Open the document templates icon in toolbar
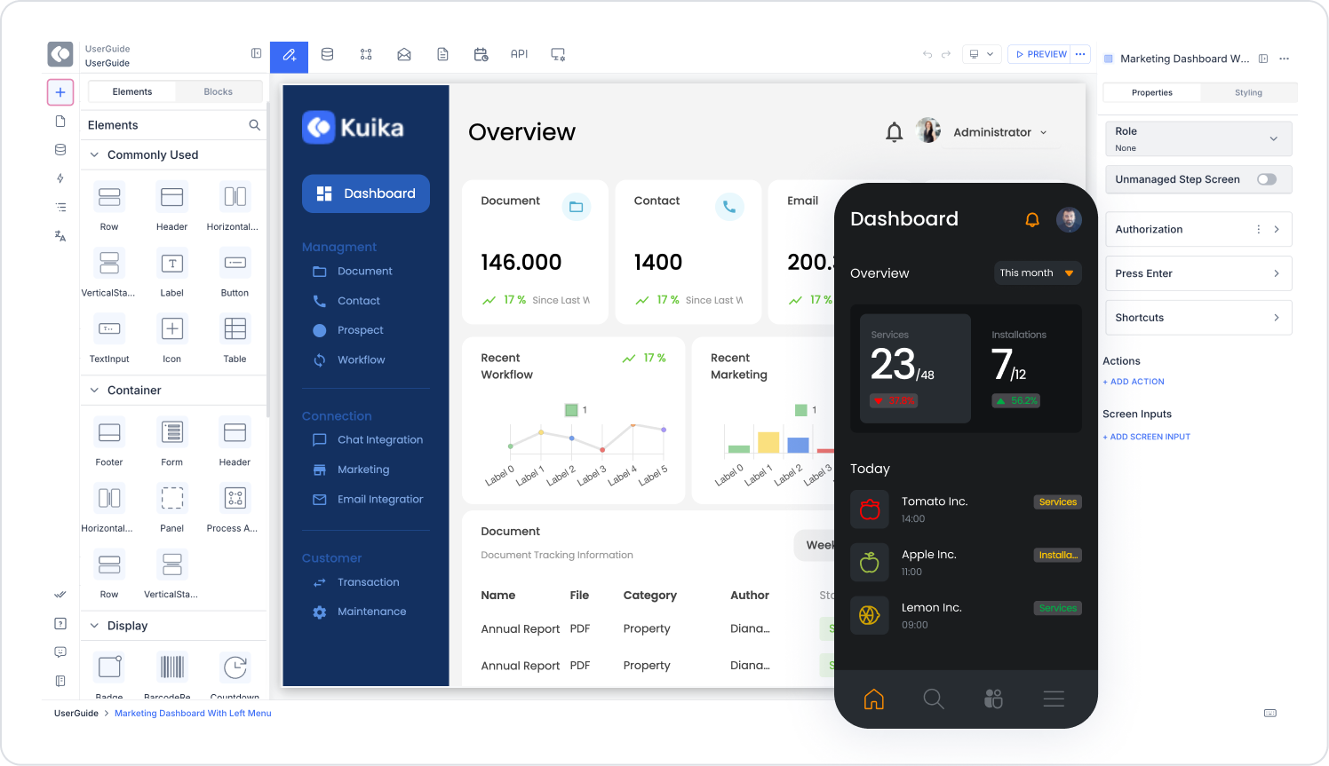Image resolution: width=1329 pixels, height=766 pixels. tap(442, 54)
